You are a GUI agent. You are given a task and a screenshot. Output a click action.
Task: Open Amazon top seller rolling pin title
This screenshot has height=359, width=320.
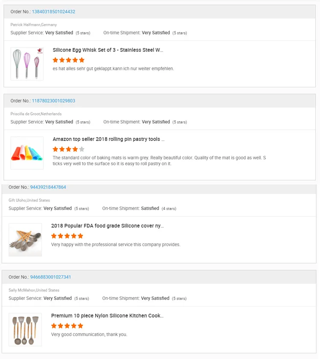click(108, 139)
